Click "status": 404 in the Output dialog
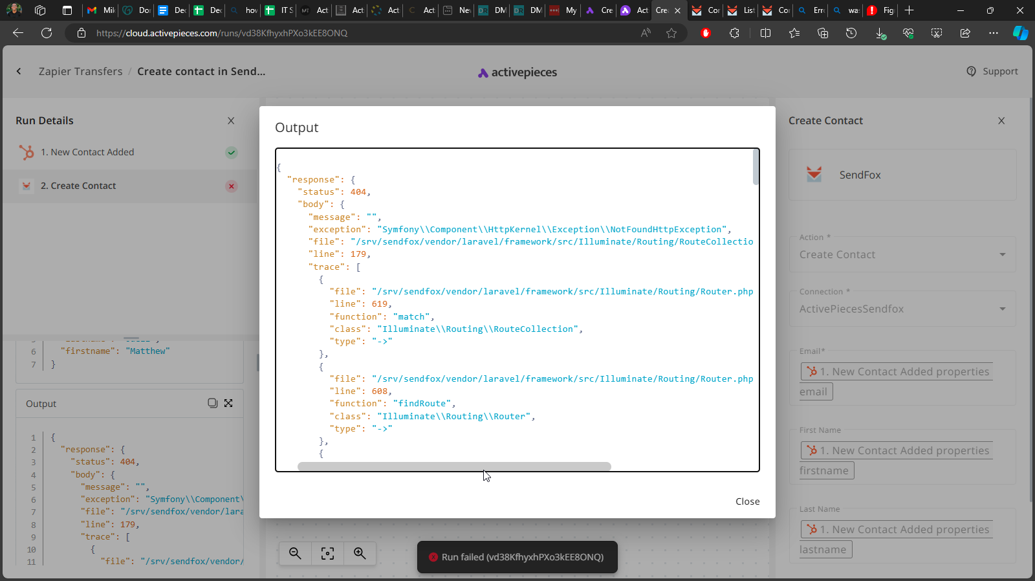Screen dimensions: 1035x581 (x=334, y=192)
